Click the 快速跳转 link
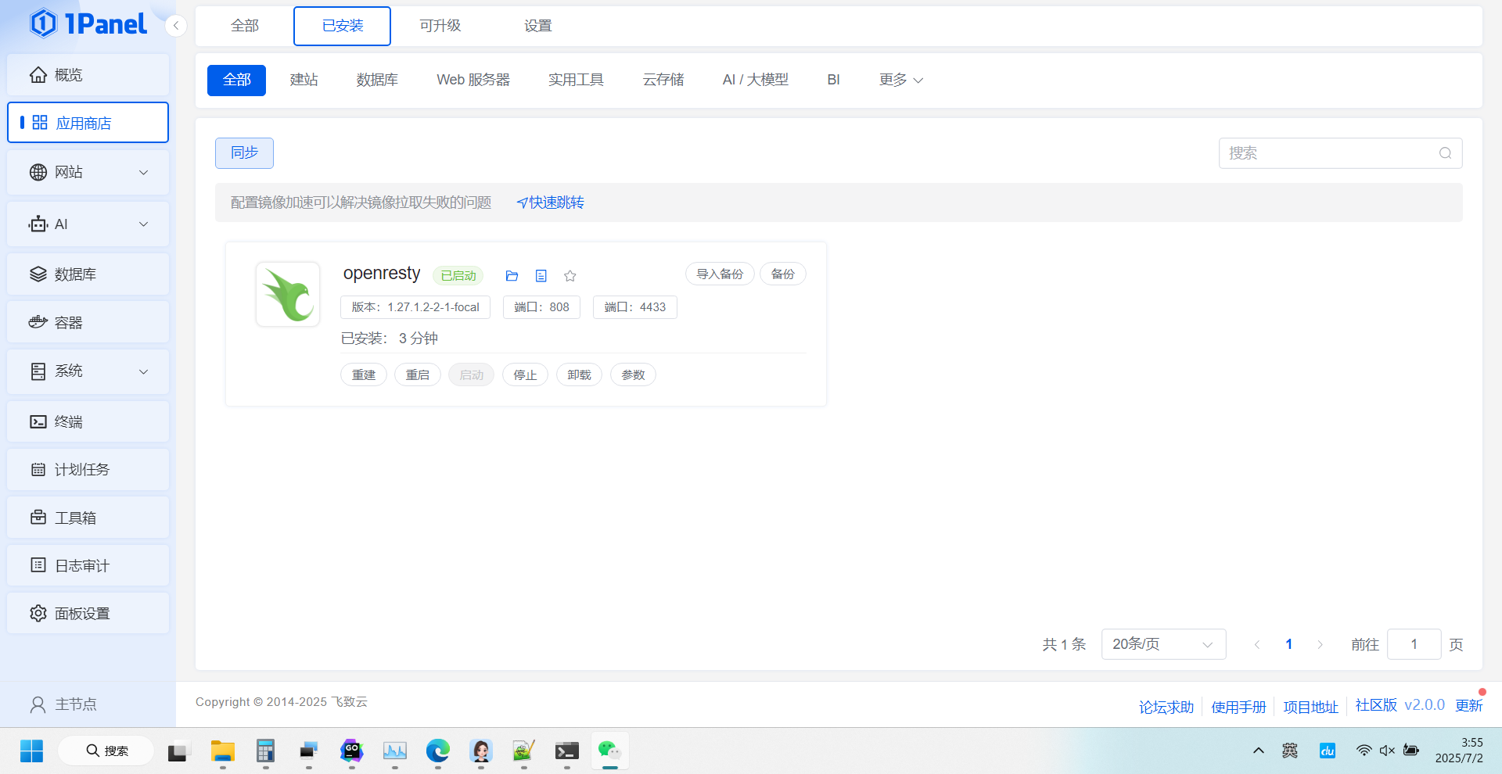The image size is (1502, 774). click(x=550, y=202)
